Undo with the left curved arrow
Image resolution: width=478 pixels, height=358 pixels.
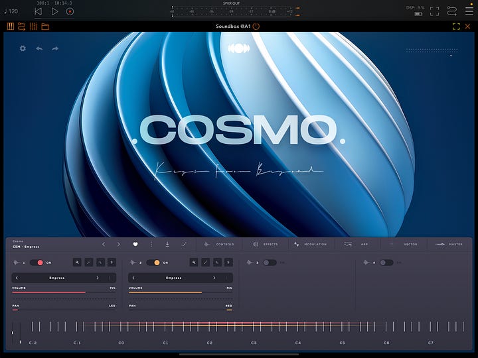(39, 48)
